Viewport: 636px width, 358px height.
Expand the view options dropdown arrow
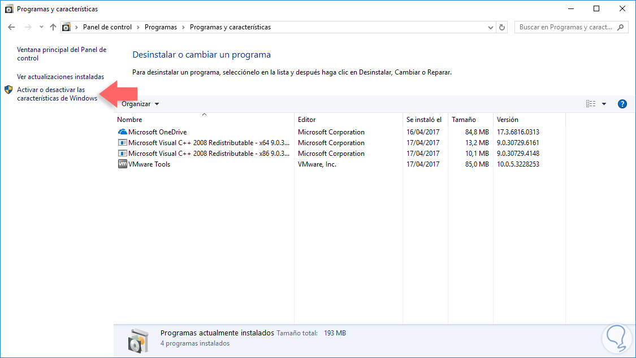coord(604,104)
